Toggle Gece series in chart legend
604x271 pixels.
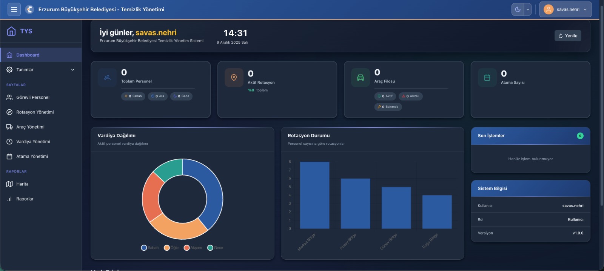[x=216, y=248]
